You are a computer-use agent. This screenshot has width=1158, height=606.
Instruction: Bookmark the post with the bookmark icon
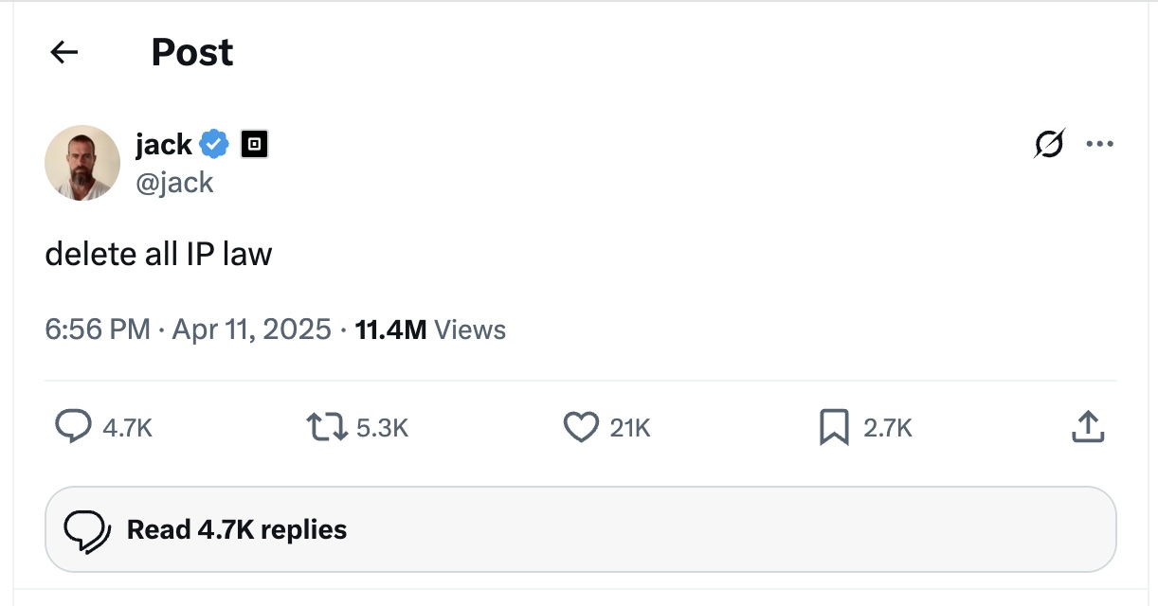pyautogui.click(x=833, y=428)
